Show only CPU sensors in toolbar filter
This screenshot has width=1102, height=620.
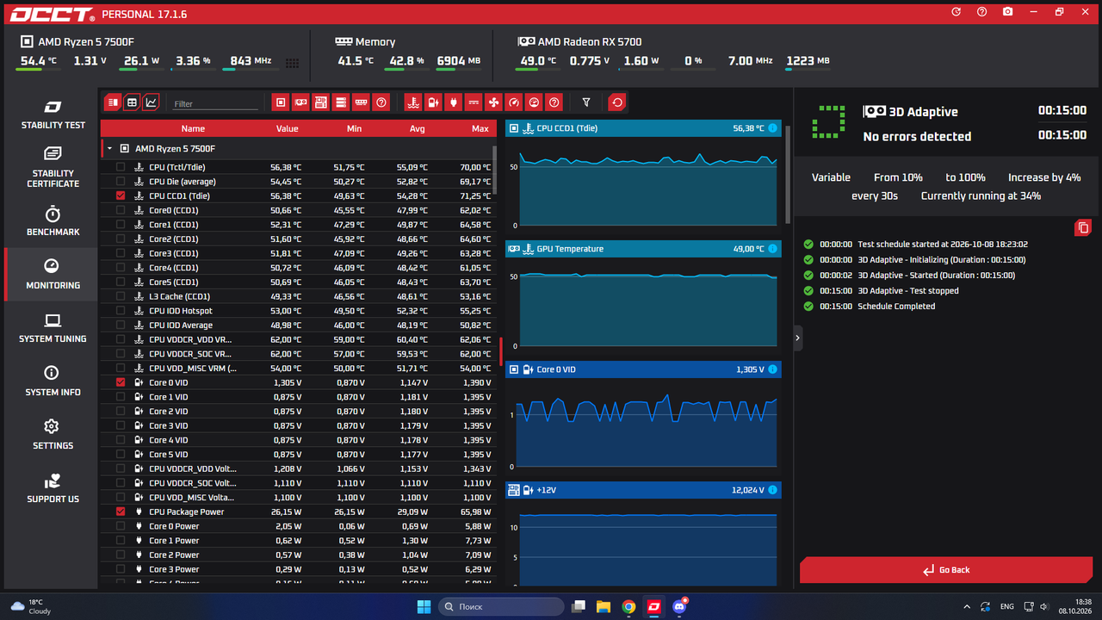[x=281, y=102]
